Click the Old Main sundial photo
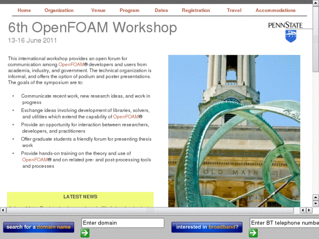The image size is (319, 239). click(234, 131)
